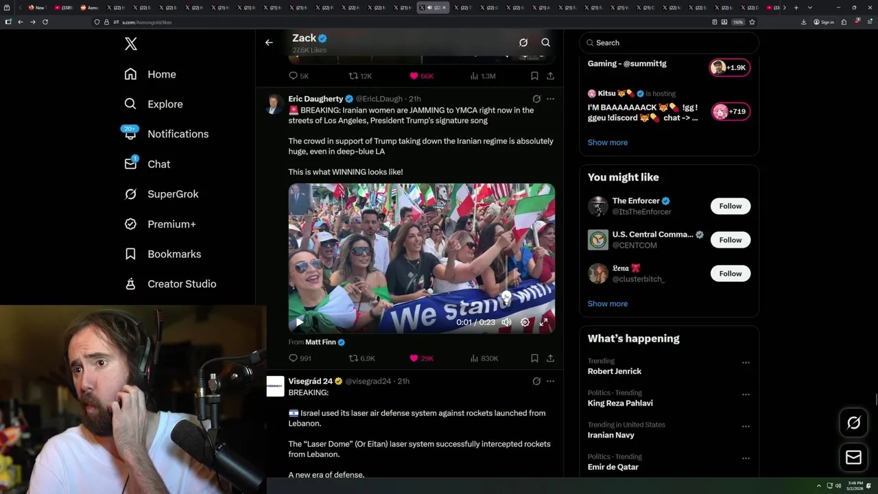The width and height of the screenshot is (878, 494).
Task: Open the X logo home link
Action: (x=131, y=44)
